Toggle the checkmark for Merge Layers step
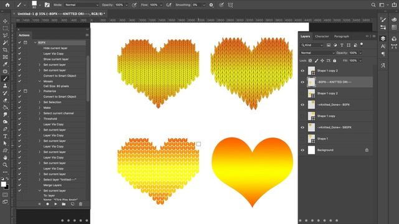This screenshot has width=399, height=224. 19,185
